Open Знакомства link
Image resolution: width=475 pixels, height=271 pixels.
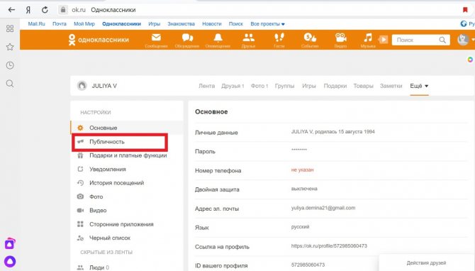181,24
